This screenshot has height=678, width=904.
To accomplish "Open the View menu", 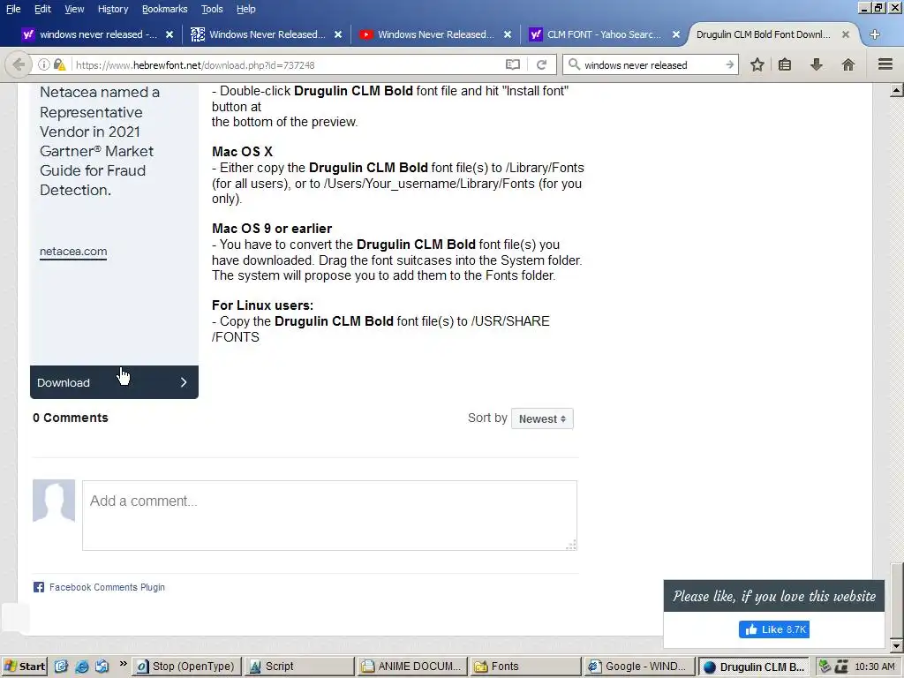I will [74, 9].
